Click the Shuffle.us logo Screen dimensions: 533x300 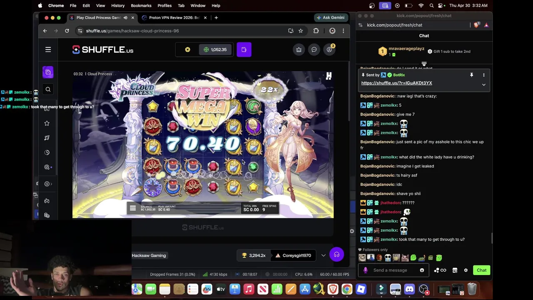[103, 50]
